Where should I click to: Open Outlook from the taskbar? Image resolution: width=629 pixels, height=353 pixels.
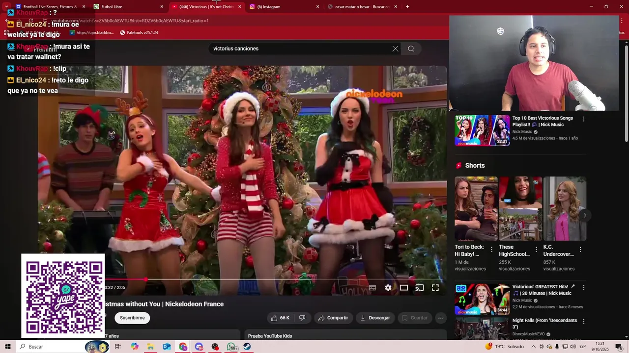click(167, 347)
